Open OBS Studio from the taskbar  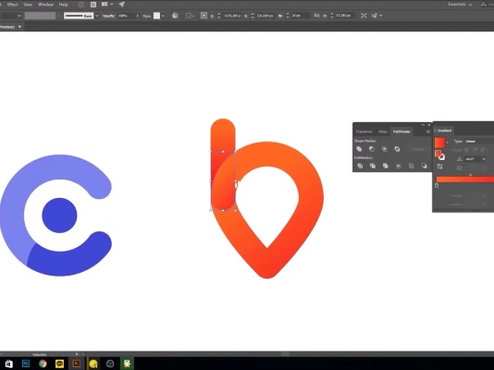(110, 364)
